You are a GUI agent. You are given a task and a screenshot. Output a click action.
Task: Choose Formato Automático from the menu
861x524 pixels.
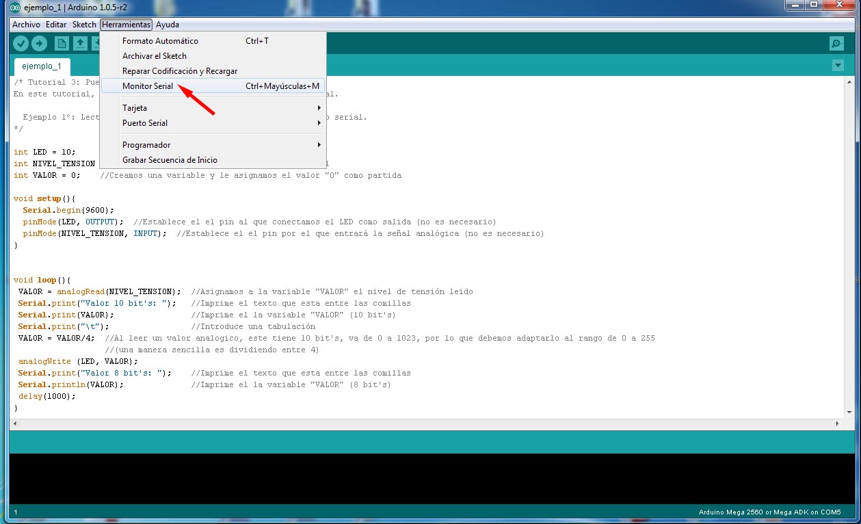coord(213,41)
